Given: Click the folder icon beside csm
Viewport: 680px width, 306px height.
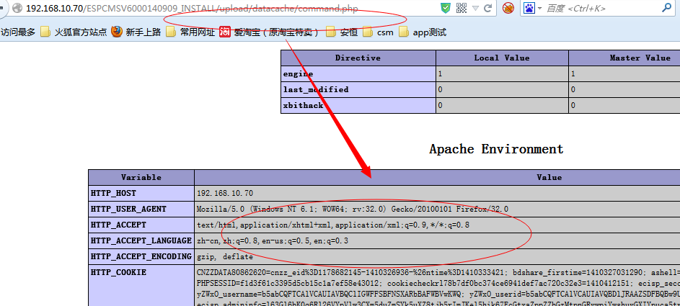Looking at the screenshot, I should (x=368, y=32).
